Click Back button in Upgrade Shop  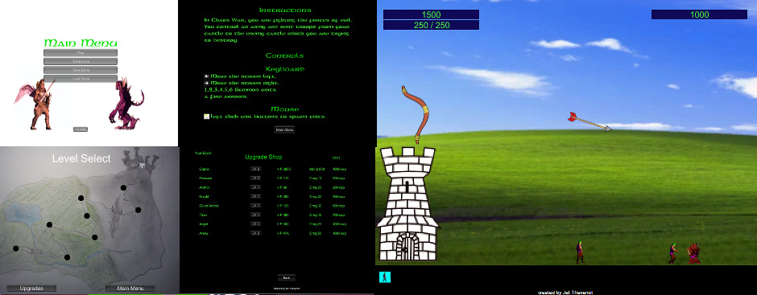(286, 278)
